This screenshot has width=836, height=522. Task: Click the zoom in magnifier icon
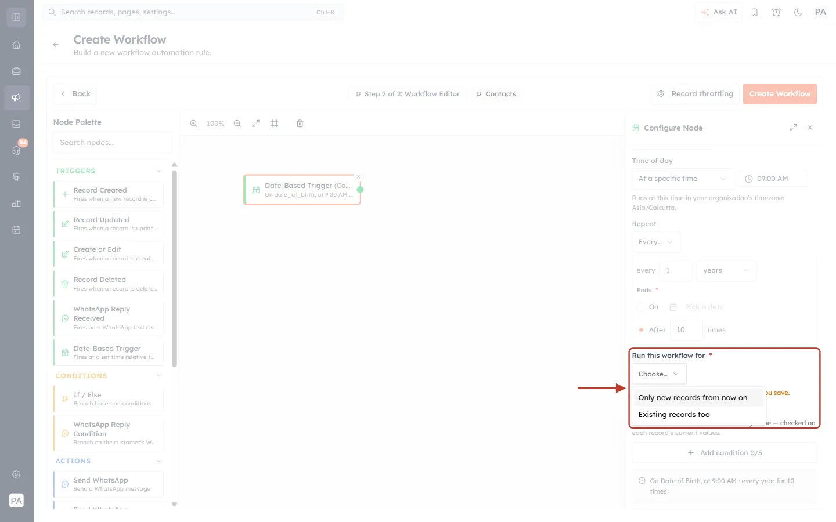click(194, 124)
